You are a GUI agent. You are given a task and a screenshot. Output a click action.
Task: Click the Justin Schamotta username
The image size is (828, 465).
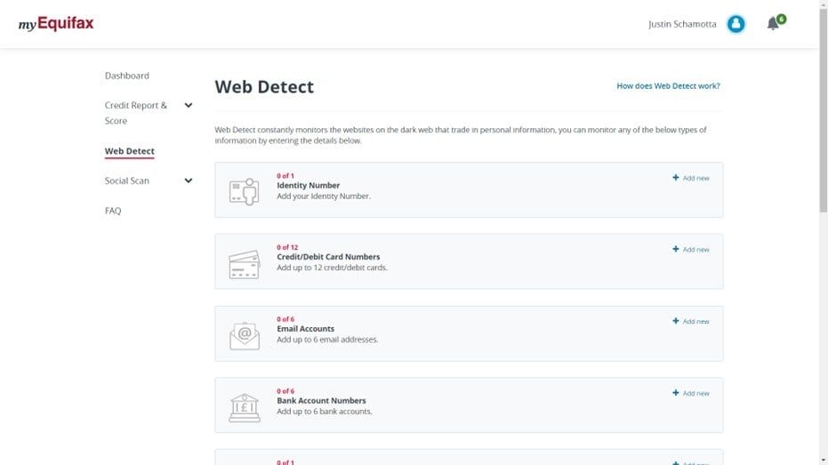click(x=682, y=24)
